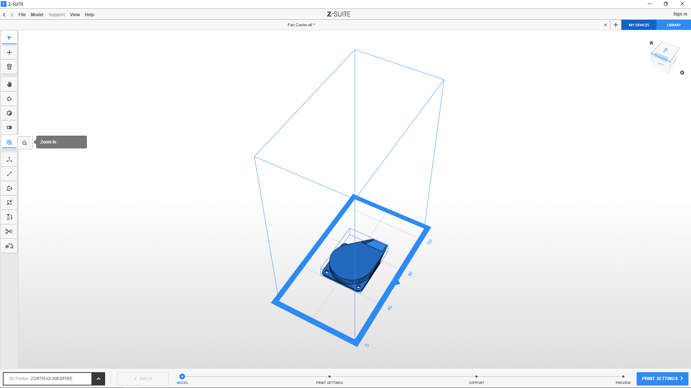Click the trash delete model icon
This screenshot has width=691, height=388.
[x=9, y=67]
